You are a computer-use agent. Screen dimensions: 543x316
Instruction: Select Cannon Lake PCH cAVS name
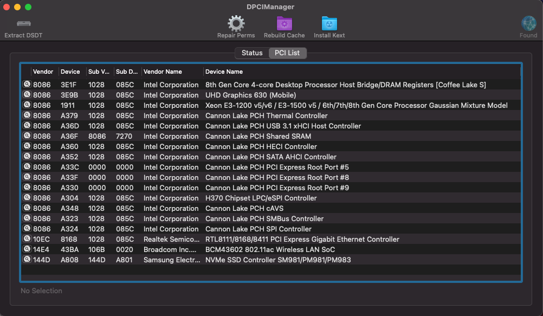[244, 209]
